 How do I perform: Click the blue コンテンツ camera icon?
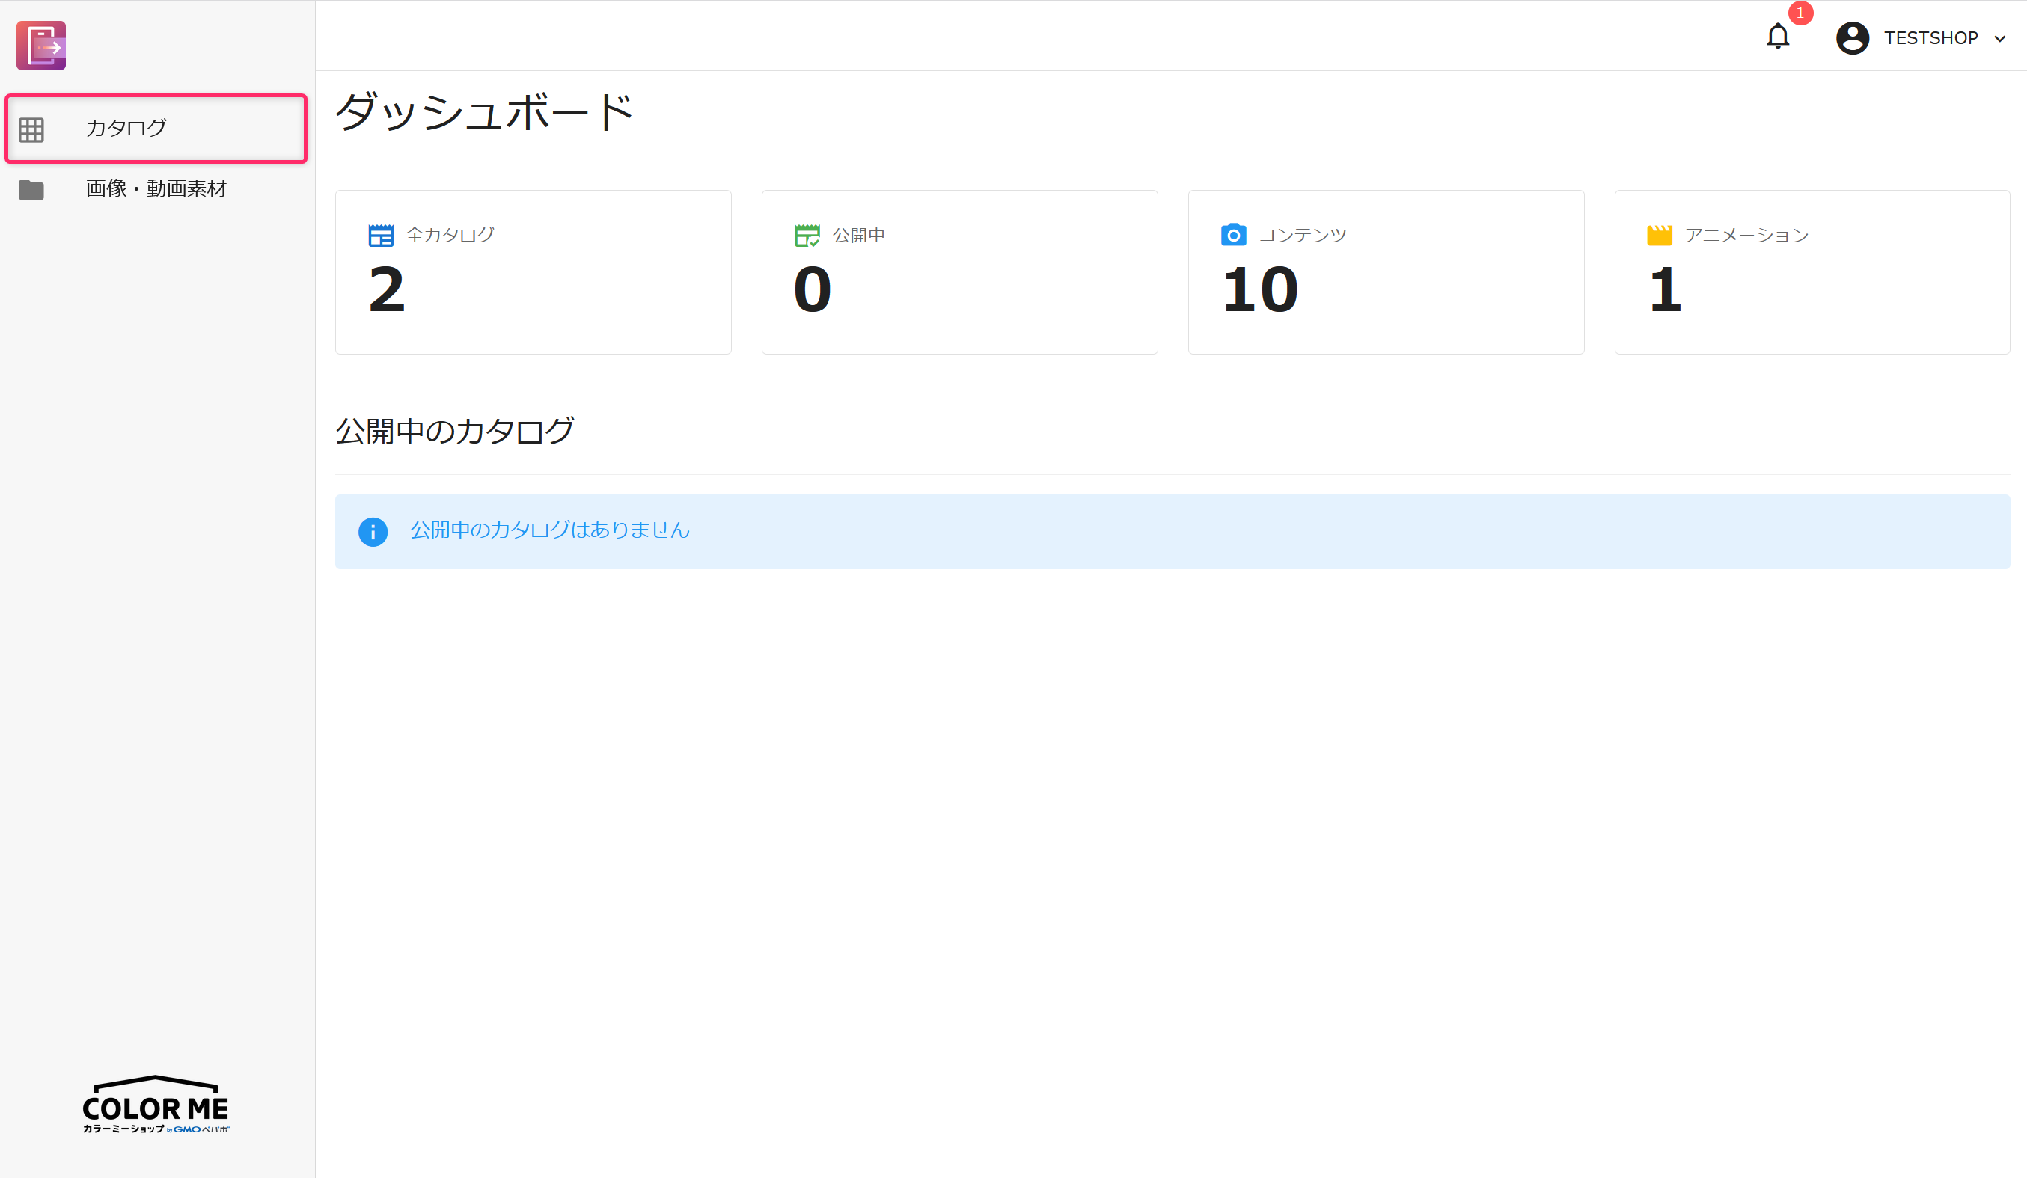click(x=1233, y=235)
